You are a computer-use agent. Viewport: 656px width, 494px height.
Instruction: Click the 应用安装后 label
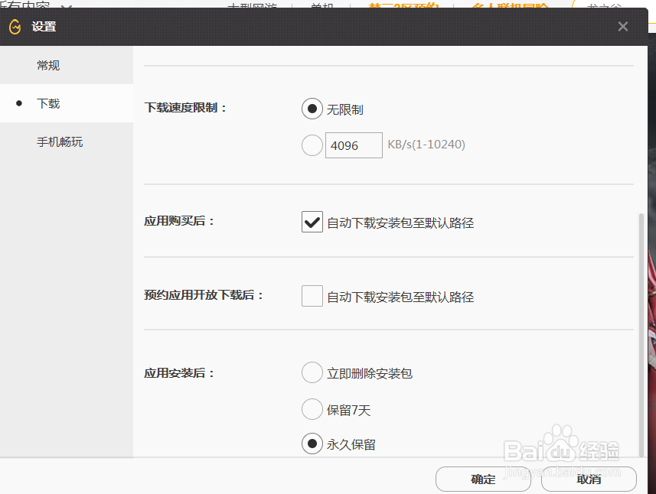179,373
